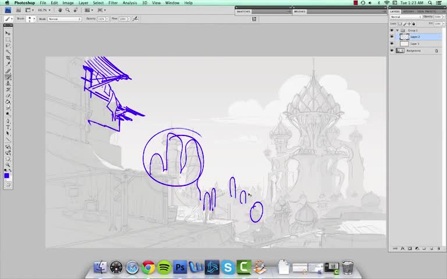Image resolution: width=447 pixels, height=279 pixels.
Task: Select the Zoom tool in toolbox
Action: point(8,164)
